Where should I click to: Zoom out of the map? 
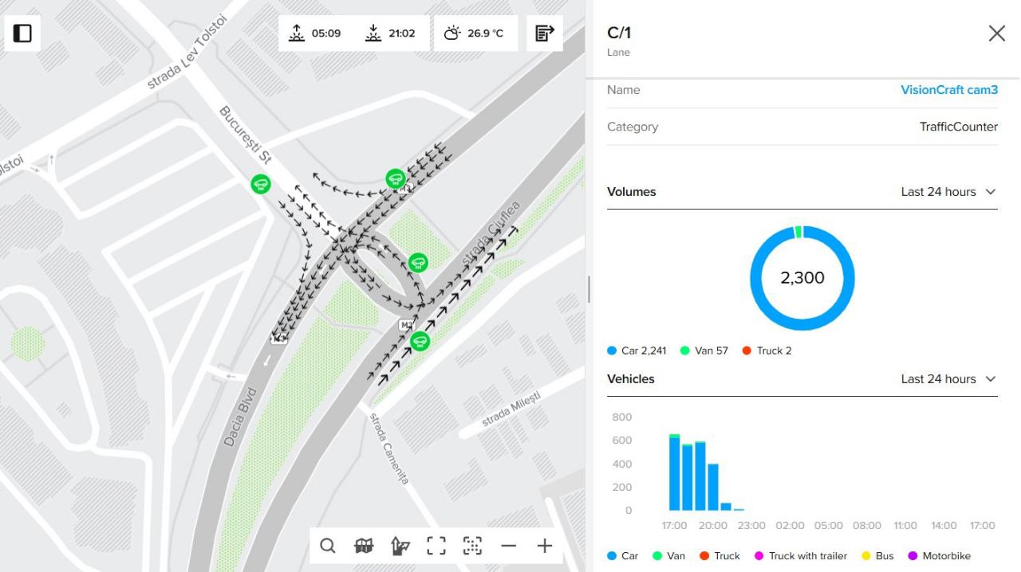509,546
